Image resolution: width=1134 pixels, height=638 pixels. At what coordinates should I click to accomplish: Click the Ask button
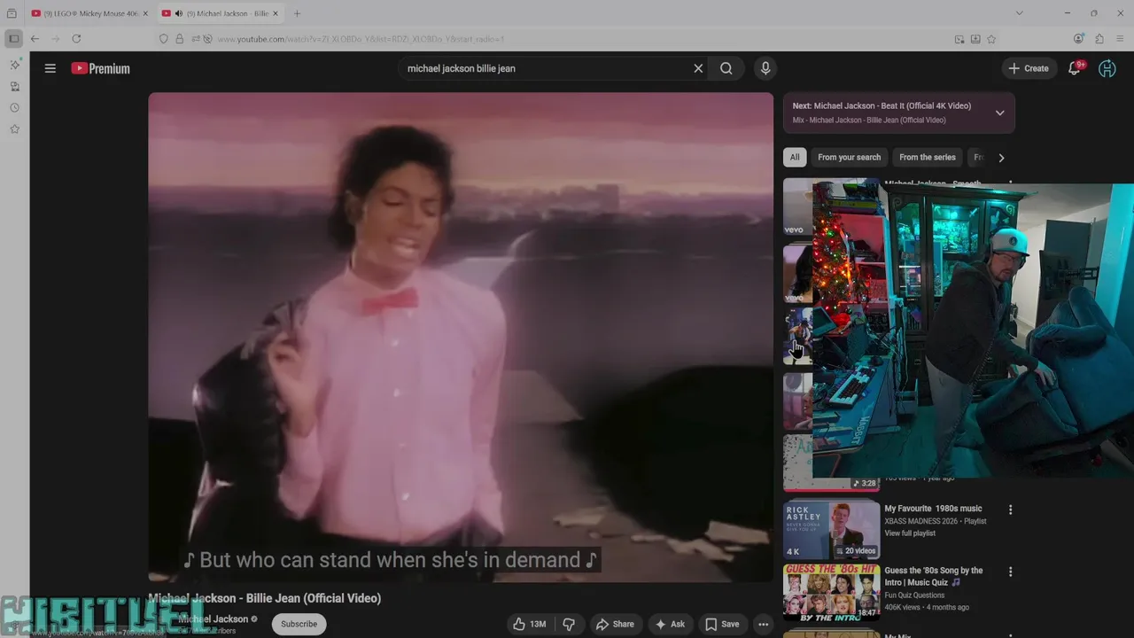coord(670,624)
